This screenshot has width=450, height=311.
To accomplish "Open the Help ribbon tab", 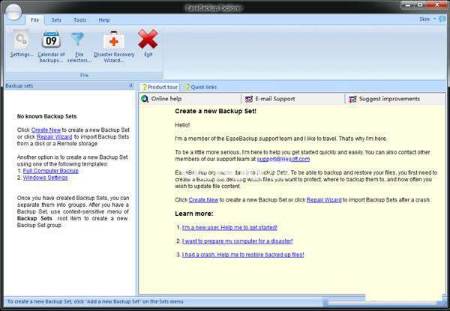I will click(x=104, y=20).
